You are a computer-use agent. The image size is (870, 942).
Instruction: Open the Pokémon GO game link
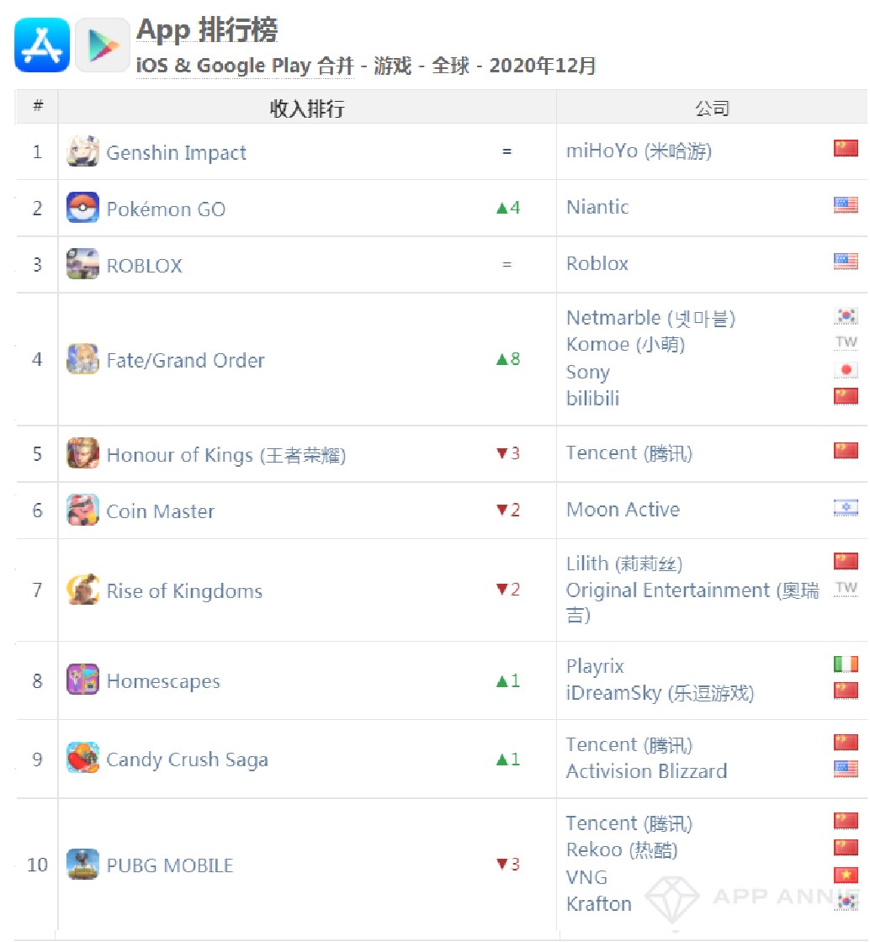166,209
